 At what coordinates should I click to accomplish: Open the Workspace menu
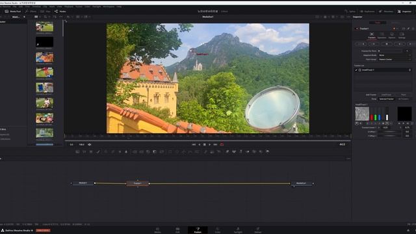[109, 6]
